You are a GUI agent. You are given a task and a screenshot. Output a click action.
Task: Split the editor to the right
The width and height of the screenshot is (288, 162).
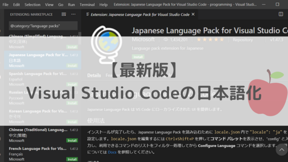pyautogui.click(x=281, y=14)
